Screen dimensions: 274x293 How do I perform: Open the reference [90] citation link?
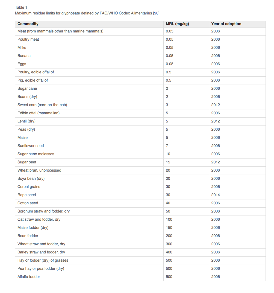156,13
